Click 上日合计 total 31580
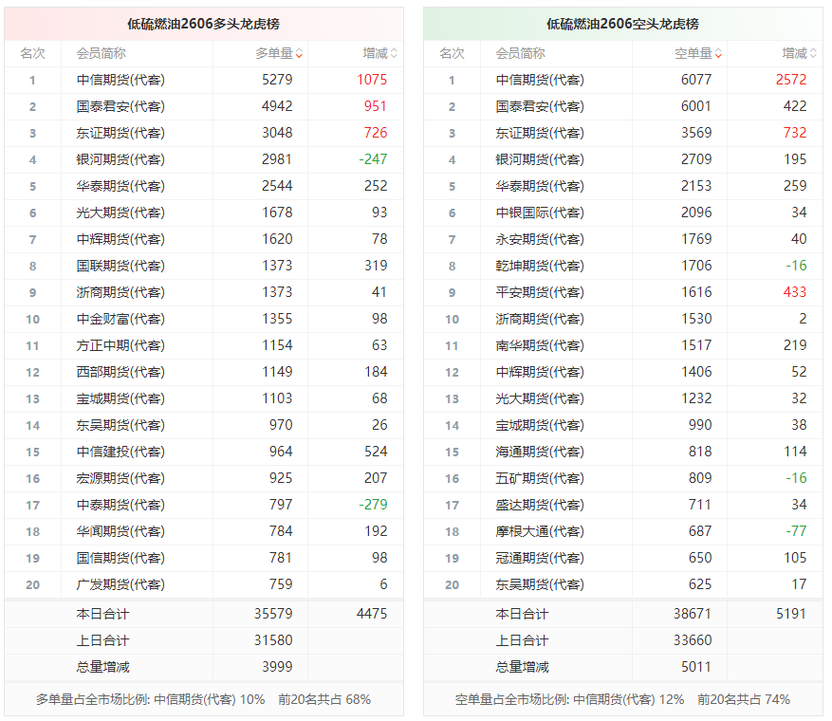Image resolution: width=832 pixels, height=721 pixels. click(x=273, y=640)
